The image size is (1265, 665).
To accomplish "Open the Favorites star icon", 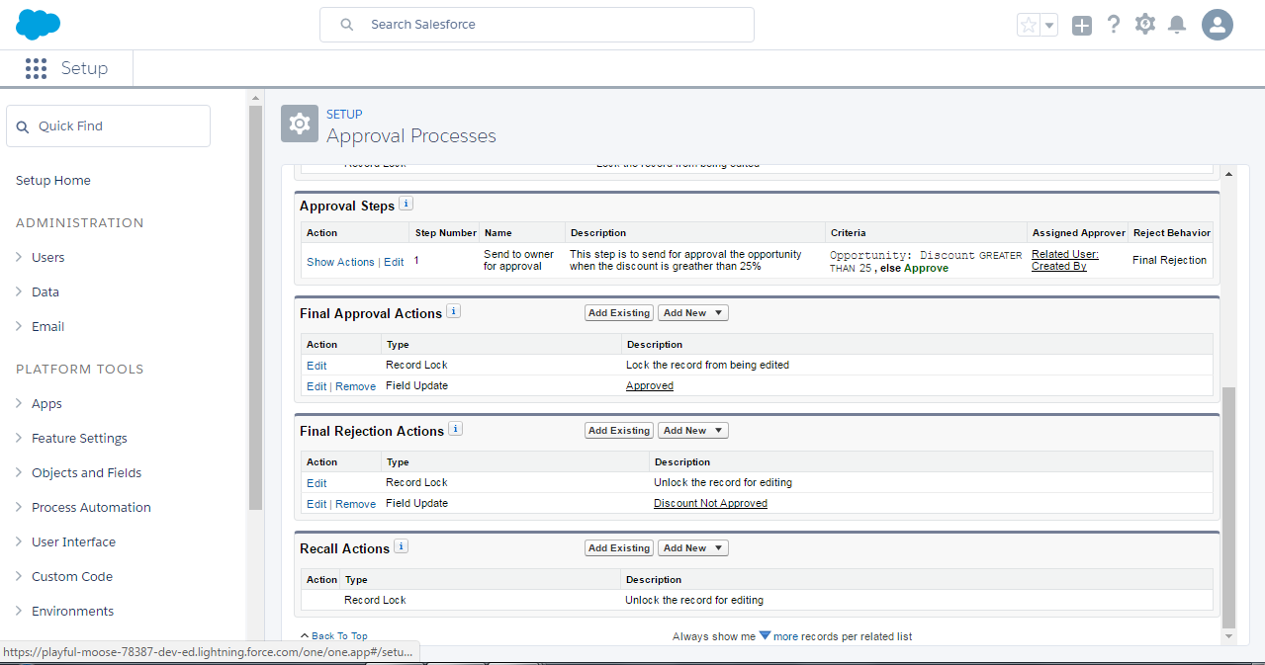I will click(x=1029, y=26).
